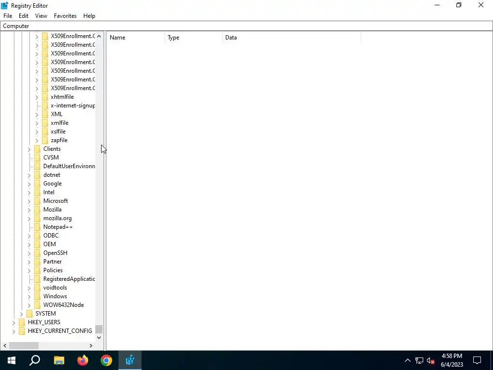Click the Type column header
Viewport: 493px width, 370px height.
[x=194, y=38]
